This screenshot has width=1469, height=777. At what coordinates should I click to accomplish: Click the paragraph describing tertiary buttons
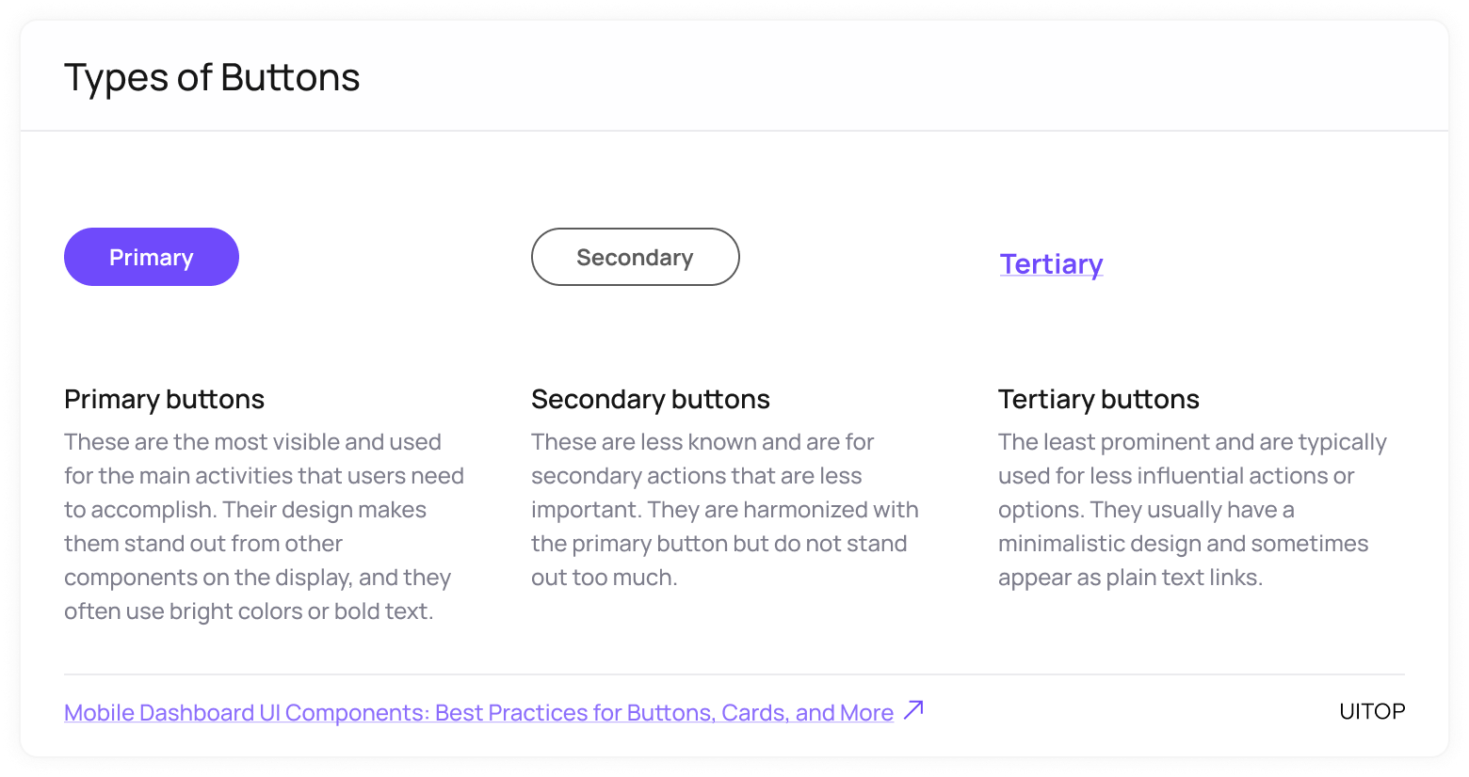tap(1192, 509)
